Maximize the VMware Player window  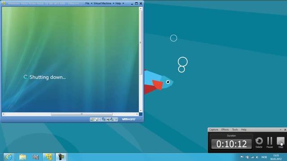[136, 3]
